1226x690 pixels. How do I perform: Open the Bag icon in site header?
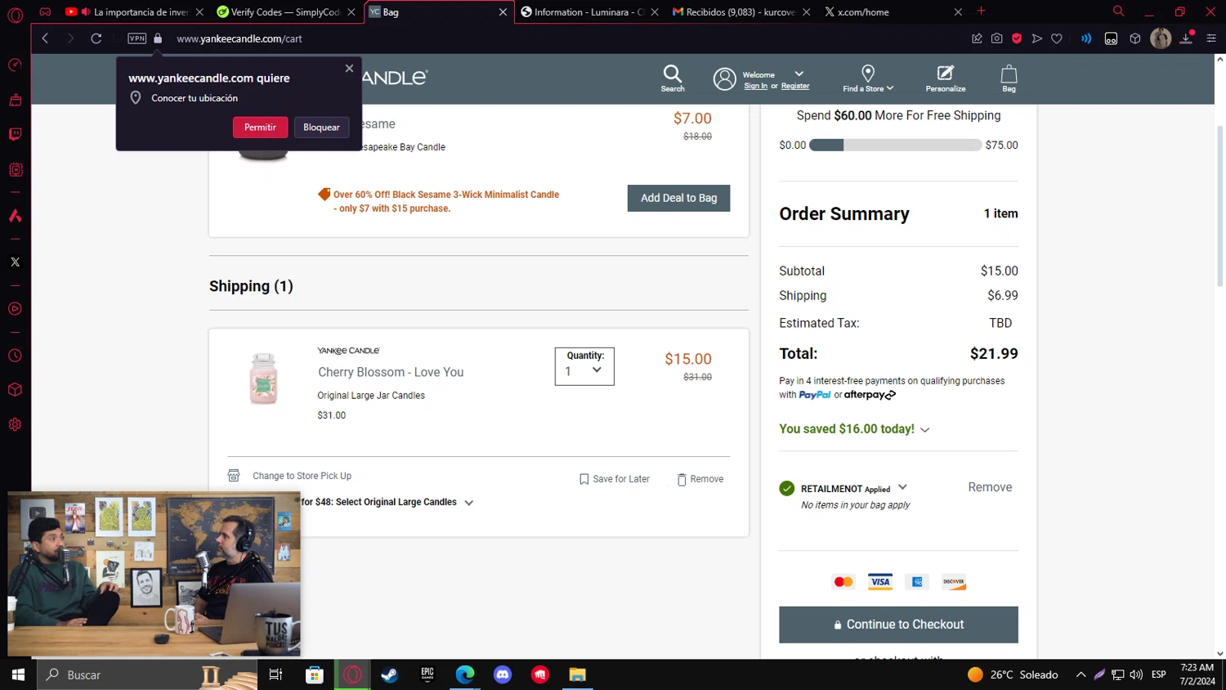click(1009, 78)
